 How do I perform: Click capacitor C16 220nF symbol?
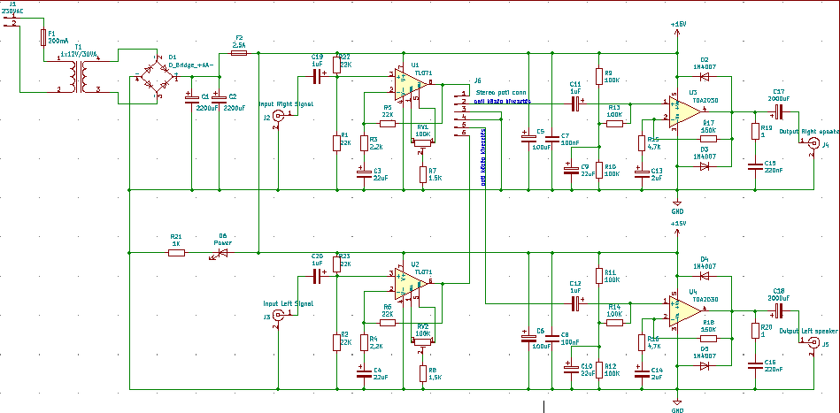(x=755, y=366)
